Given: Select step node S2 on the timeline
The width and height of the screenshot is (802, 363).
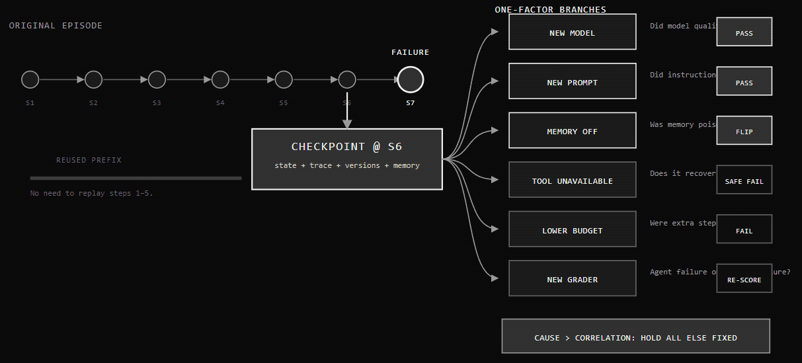Looking at the screenshot, I should point(94,79).
